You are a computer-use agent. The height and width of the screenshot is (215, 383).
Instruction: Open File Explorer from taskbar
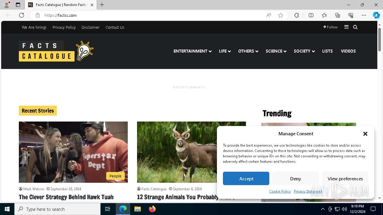(137, 209)
